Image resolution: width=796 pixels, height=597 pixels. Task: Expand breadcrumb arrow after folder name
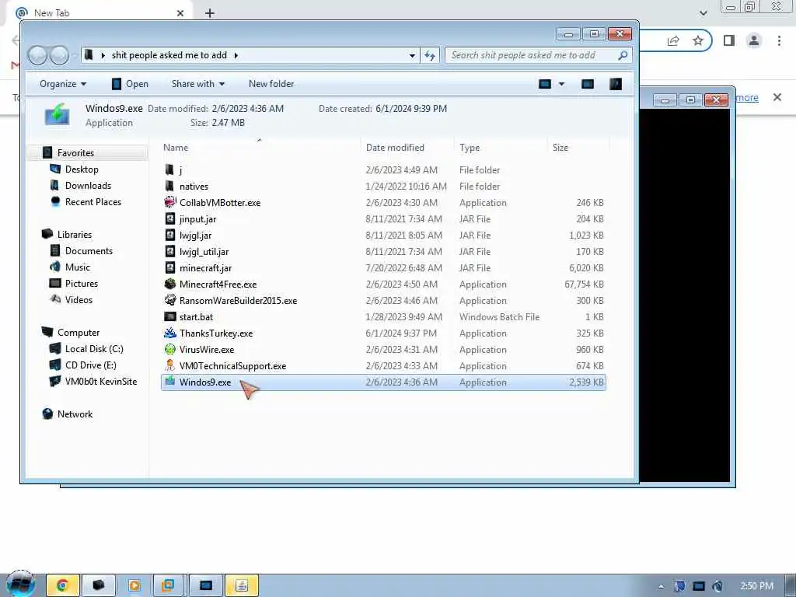click(x=236, y=55)
